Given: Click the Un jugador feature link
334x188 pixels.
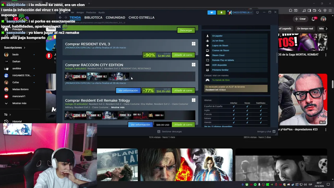Looking at the screenshot, I should coord(217,36).
